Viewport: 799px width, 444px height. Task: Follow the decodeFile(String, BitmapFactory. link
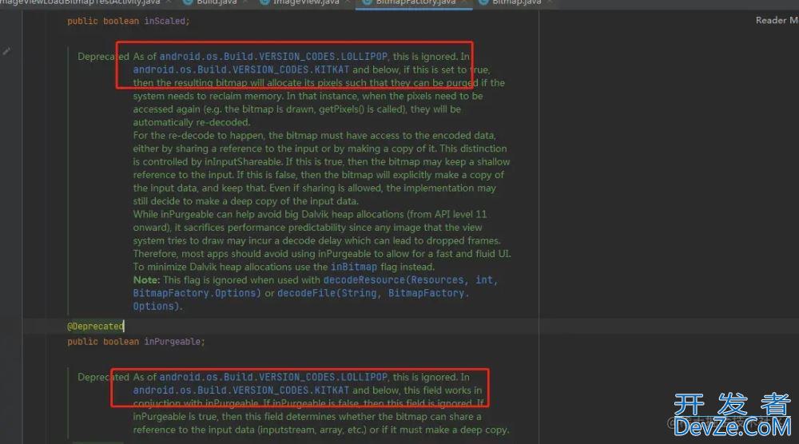pyautogui.click(x=373, y=293)
